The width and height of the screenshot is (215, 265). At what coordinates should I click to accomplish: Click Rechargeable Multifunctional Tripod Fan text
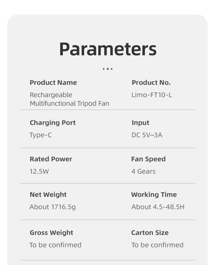69,99
